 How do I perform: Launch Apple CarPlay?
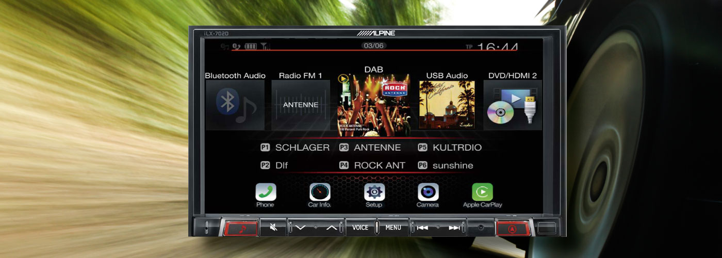pyautogui.click(x=482, y=192)
